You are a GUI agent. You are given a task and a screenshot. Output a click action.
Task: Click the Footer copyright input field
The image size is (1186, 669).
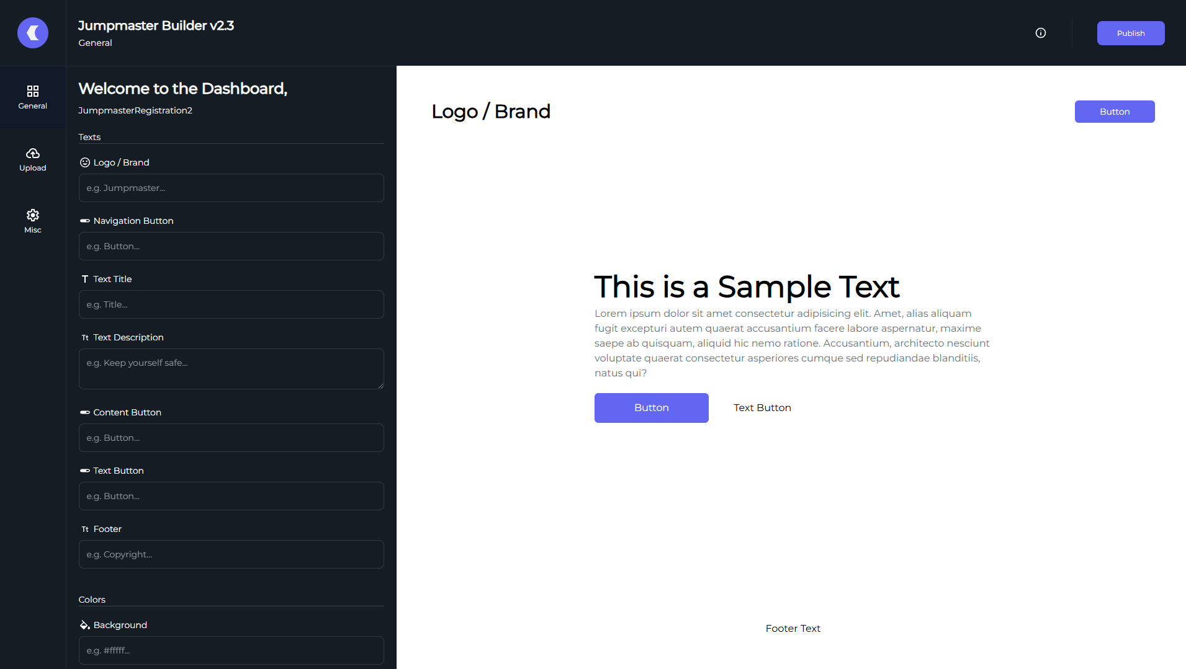pos(231,554)
